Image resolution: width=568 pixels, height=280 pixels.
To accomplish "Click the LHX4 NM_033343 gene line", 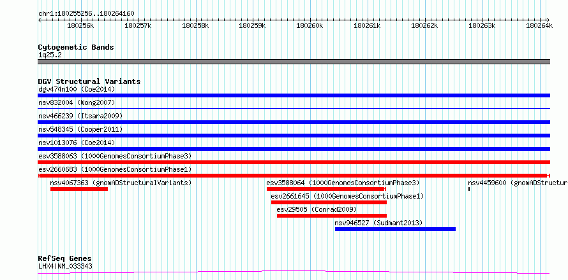I will tap(294, 272).
